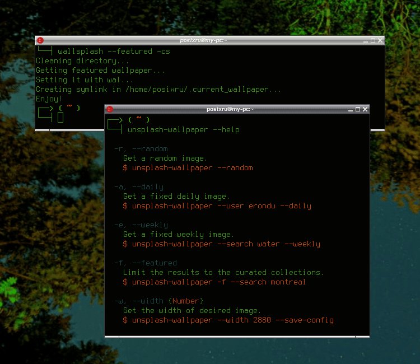The width and height of the screenshot is (420, 364).
Task: Click the '-r, --random' option heading
Action: pos(141,148)
